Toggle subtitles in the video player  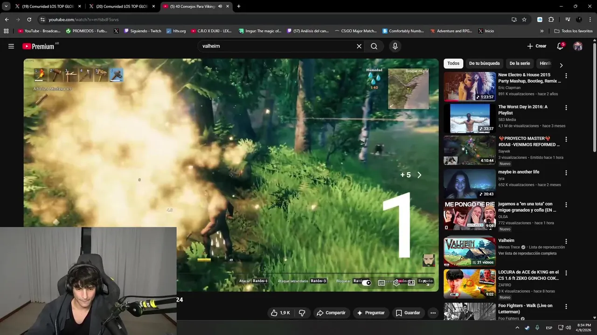[382, 282]
